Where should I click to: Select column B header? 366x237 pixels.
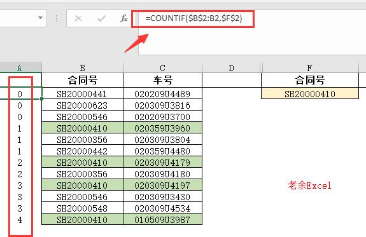pos(82,68)
